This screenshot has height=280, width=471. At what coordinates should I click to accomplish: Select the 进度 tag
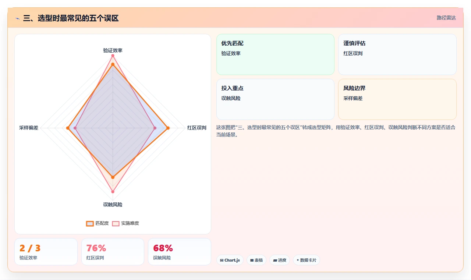(280, 260)
